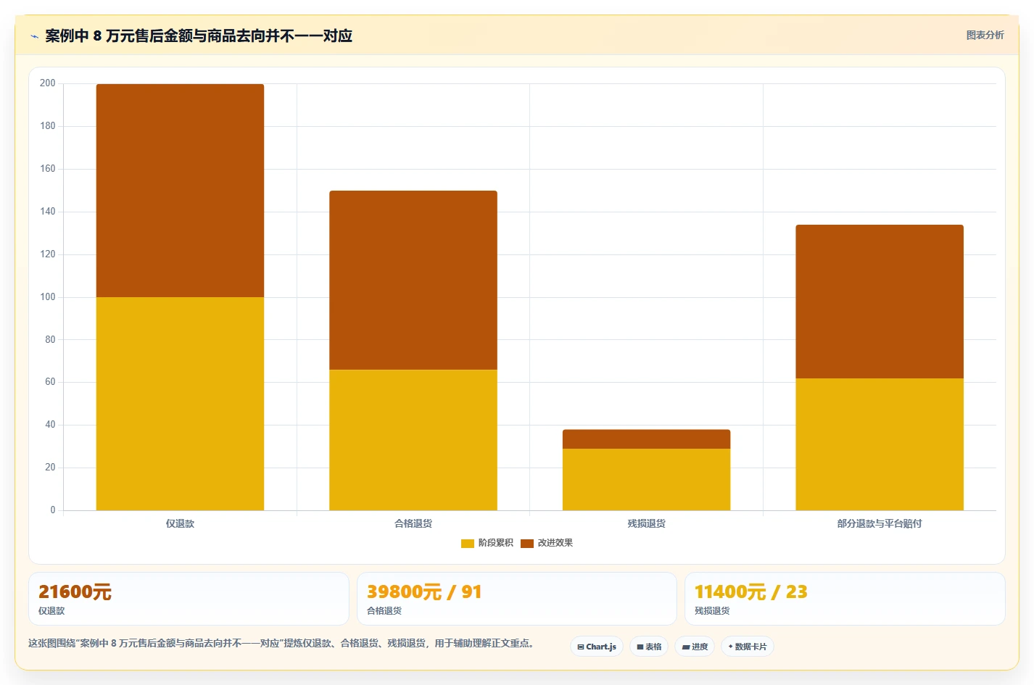
Task: Click the 残损退货 caption under 11400元
Action: [712, 611]
